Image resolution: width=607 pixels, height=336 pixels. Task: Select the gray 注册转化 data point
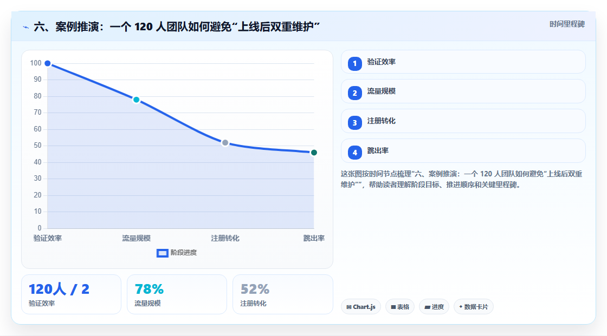click(225, 143)
